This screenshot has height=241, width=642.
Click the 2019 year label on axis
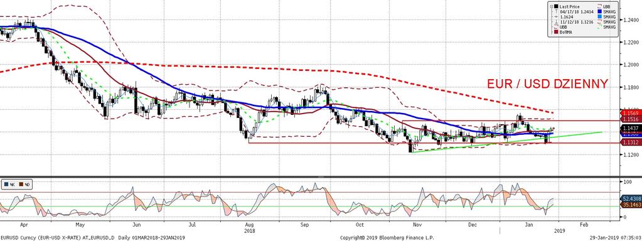560,230
